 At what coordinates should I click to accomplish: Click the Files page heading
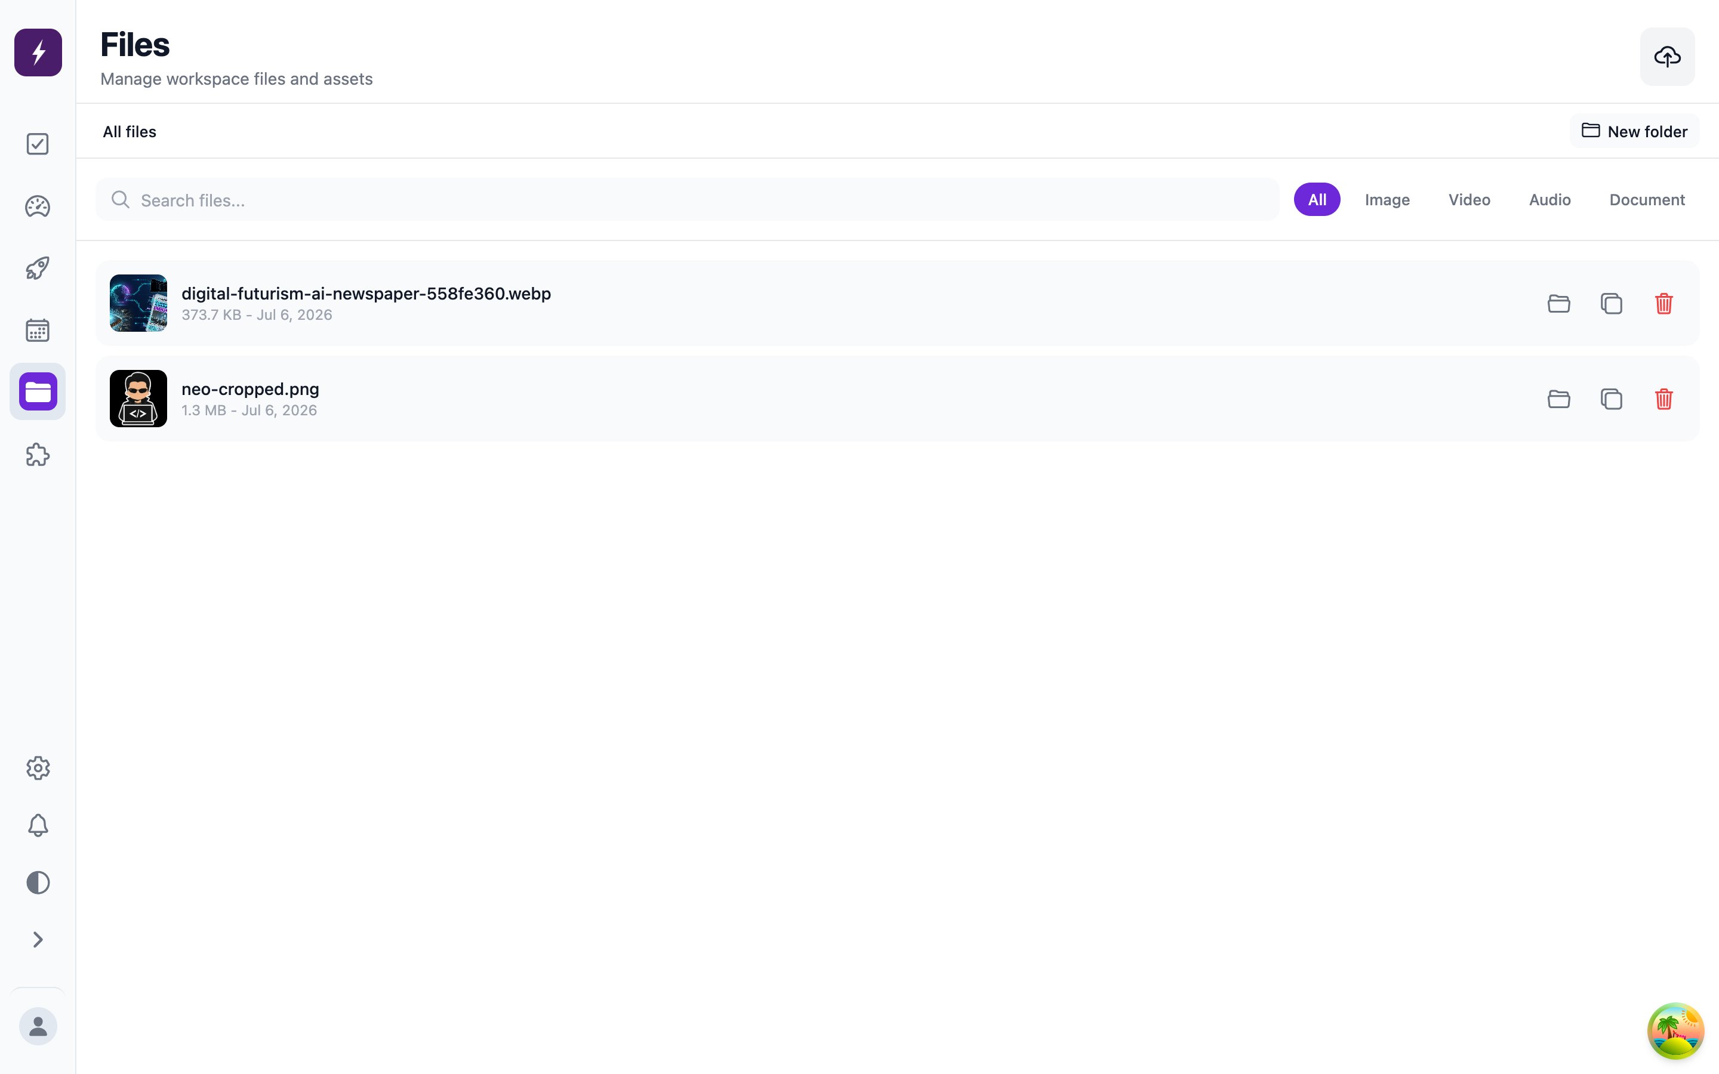point(135,45)
